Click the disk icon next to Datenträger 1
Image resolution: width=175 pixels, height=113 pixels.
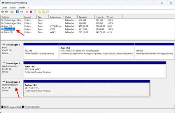tap(4, 63)
